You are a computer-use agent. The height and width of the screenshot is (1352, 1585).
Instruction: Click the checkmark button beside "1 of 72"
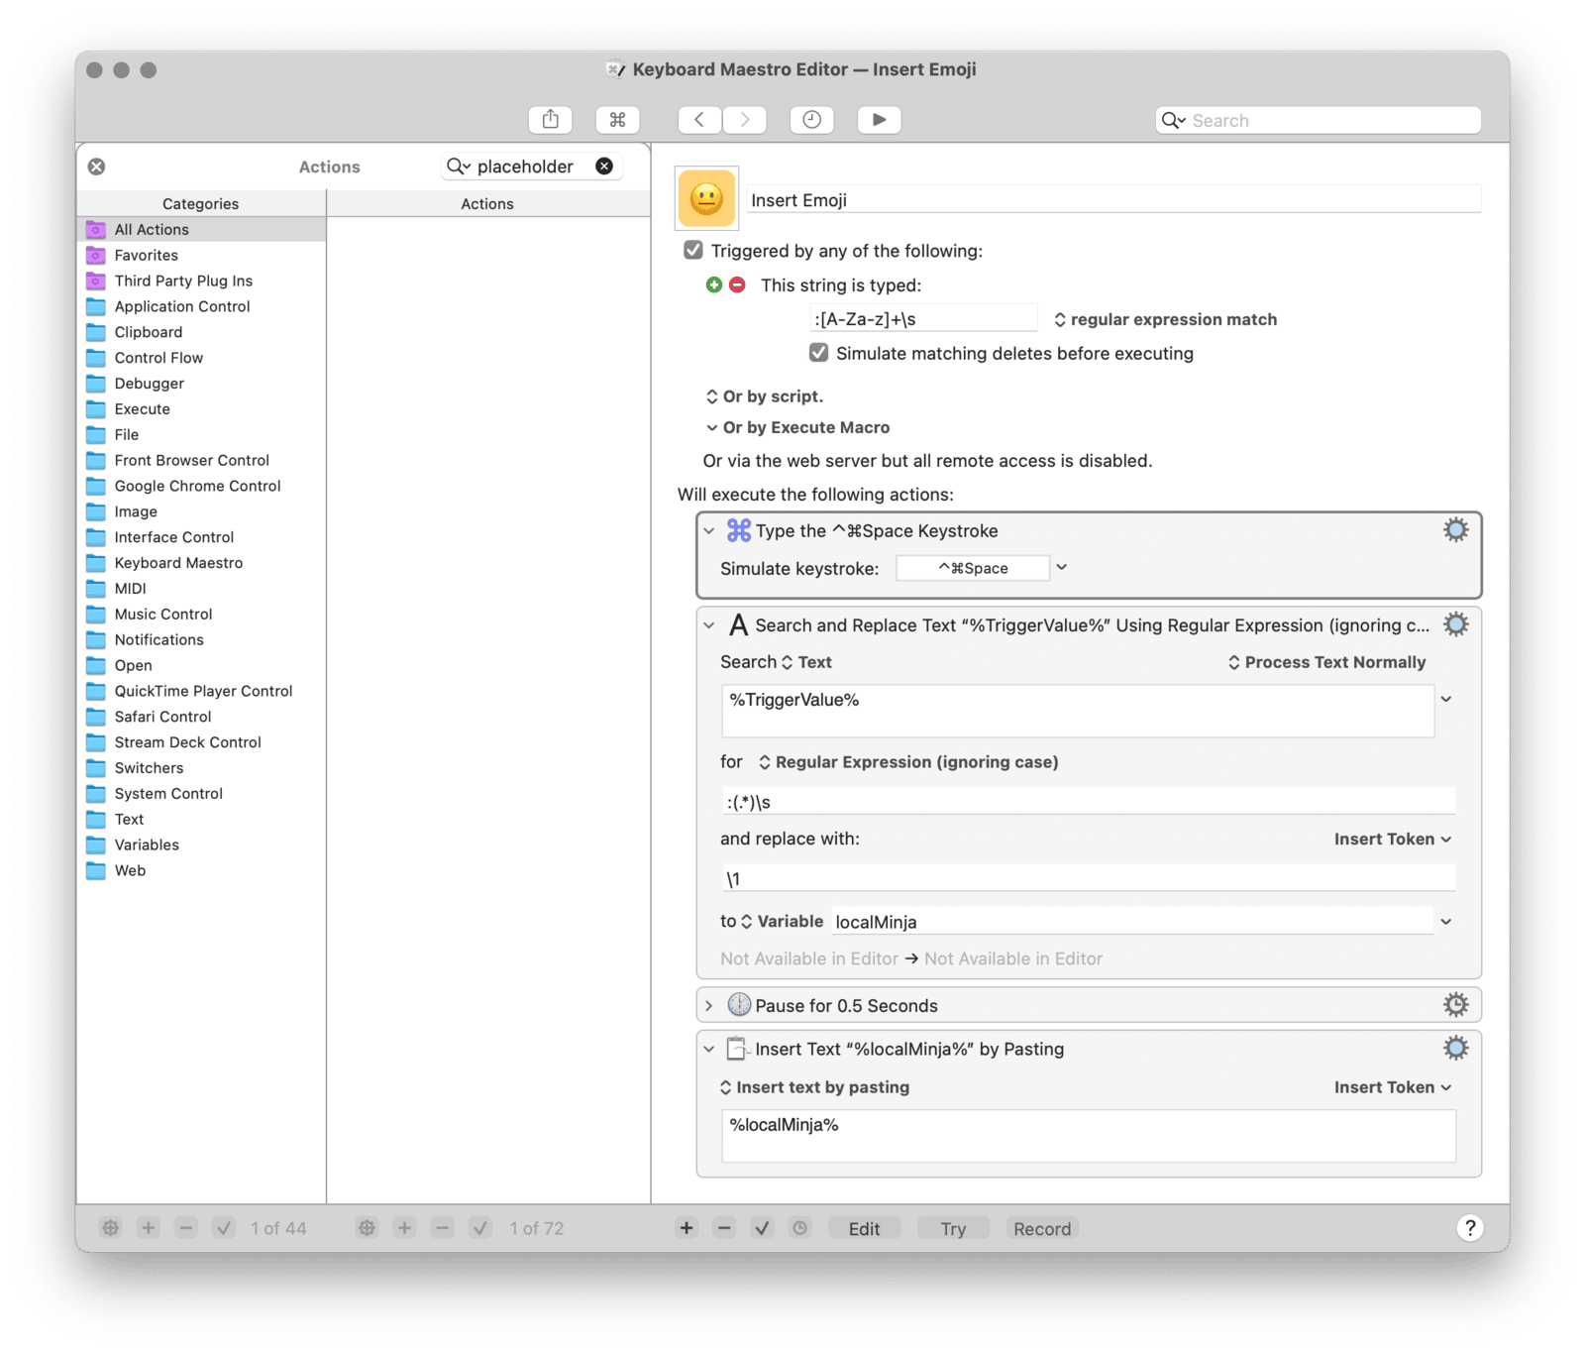click(480, 1228)
